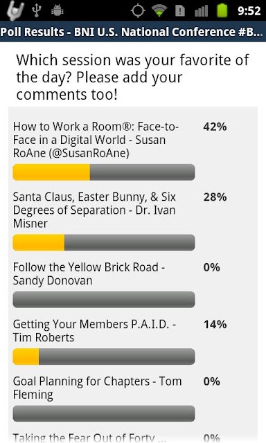266x443 pixels.
Task: Tap the Android debugging bug icon
Action: (57, 11)
